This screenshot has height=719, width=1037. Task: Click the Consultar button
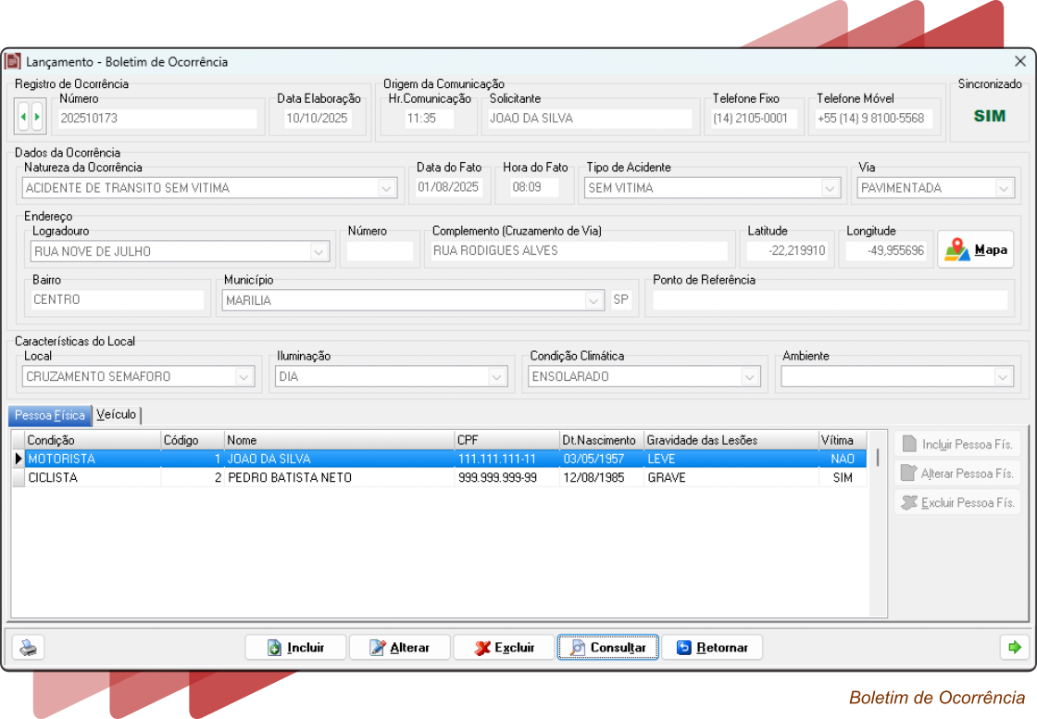(x=607, y=648)
